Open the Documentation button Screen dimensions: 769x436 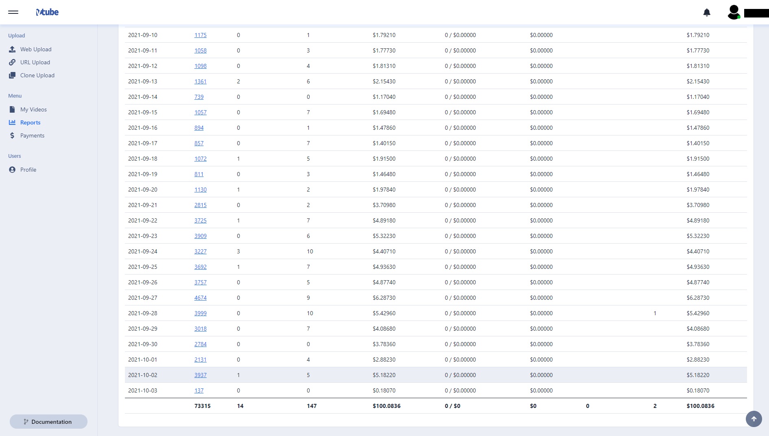tap(48, 421)
